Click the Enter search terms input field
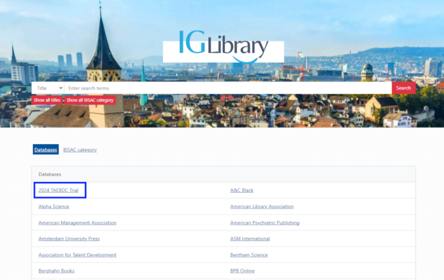444x280 pixels. (x=228, y=88)
